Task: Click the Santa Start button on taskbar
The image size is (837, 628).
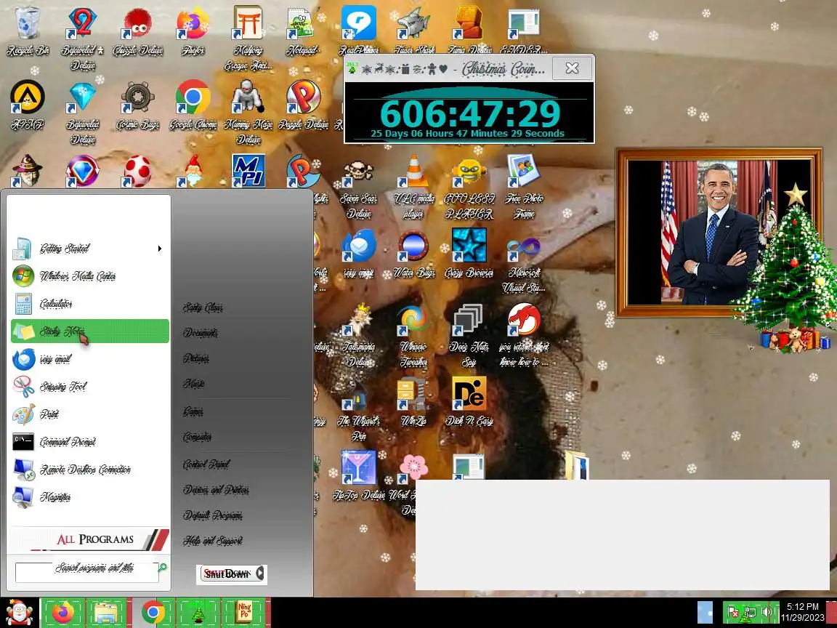Action: [19, 613]
